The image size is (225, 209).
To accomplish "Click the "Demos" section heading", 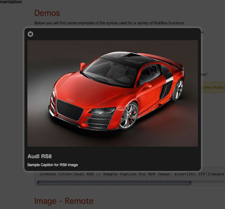I will coord(47,13).
